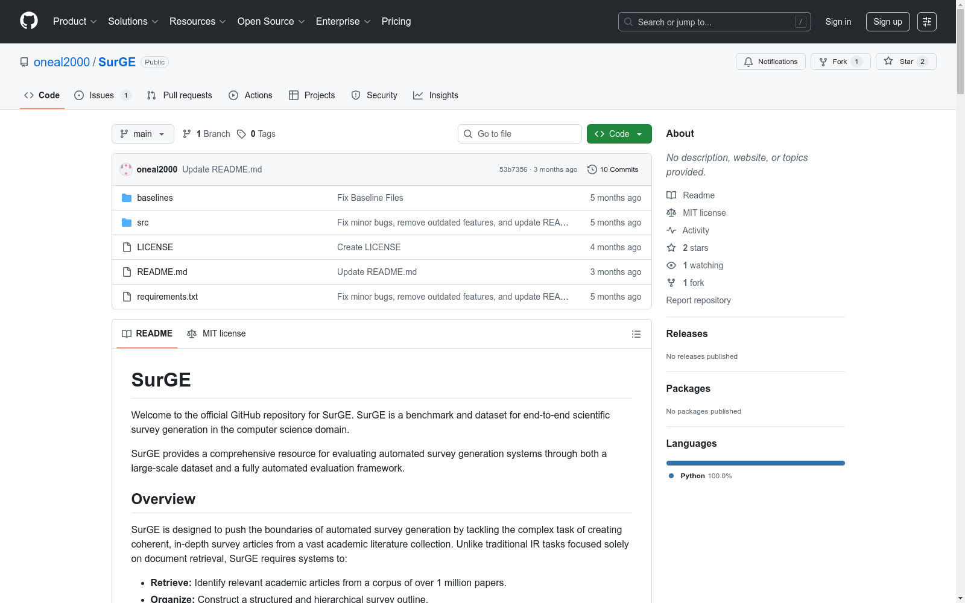Expand the Resources menu
Screen dimensions: 965x603
point(198,22)
